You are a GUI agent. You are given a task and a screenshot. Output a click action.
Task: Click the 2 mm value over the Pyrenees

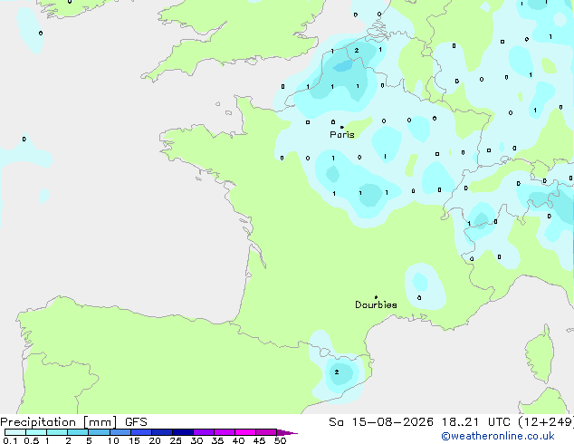337,372
